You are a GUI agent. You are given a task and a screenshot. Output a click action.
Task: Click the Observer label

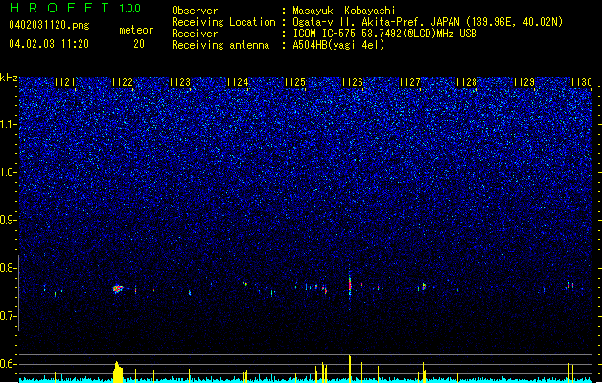click(x=195, y=11)
